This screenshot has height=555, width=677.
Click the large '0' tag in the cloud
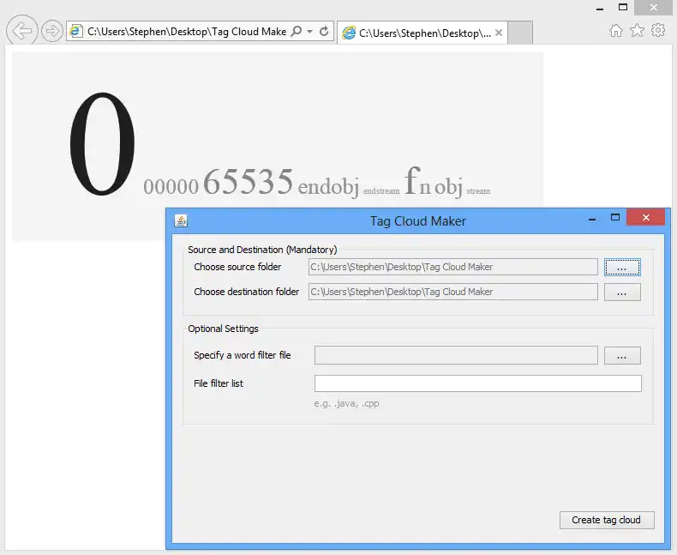[x=102, y=144]
